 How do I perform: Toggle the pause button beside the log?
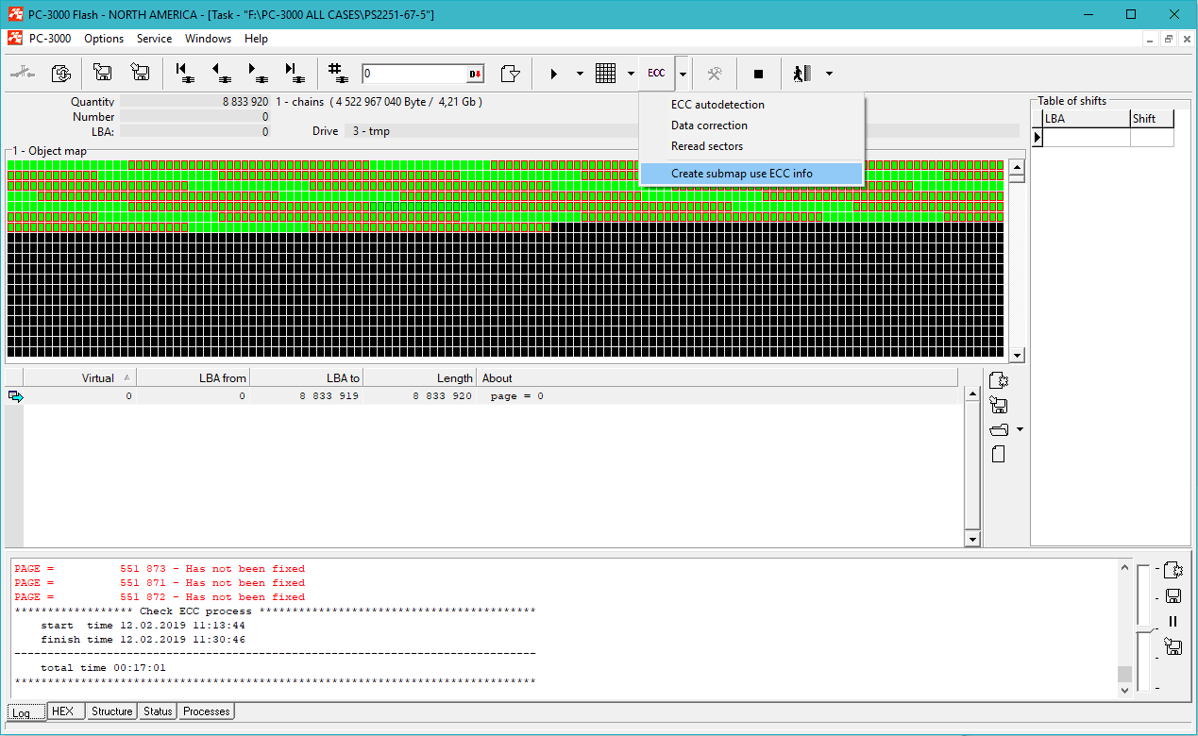point(1173,621)
